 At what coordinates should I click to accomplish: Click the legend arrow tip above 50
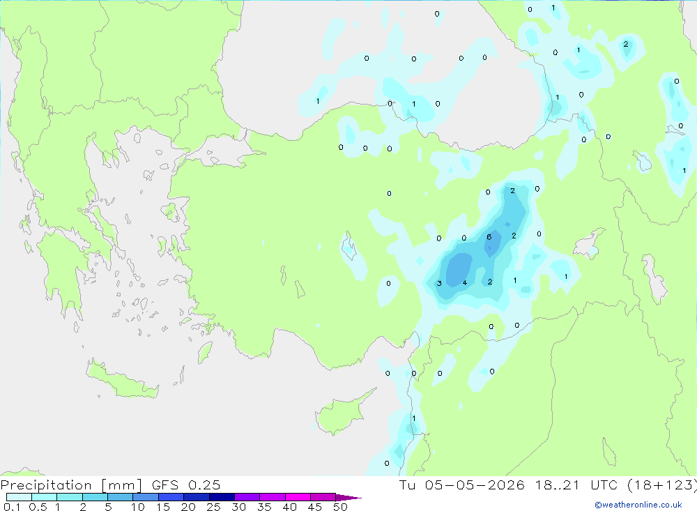[349, 498]
